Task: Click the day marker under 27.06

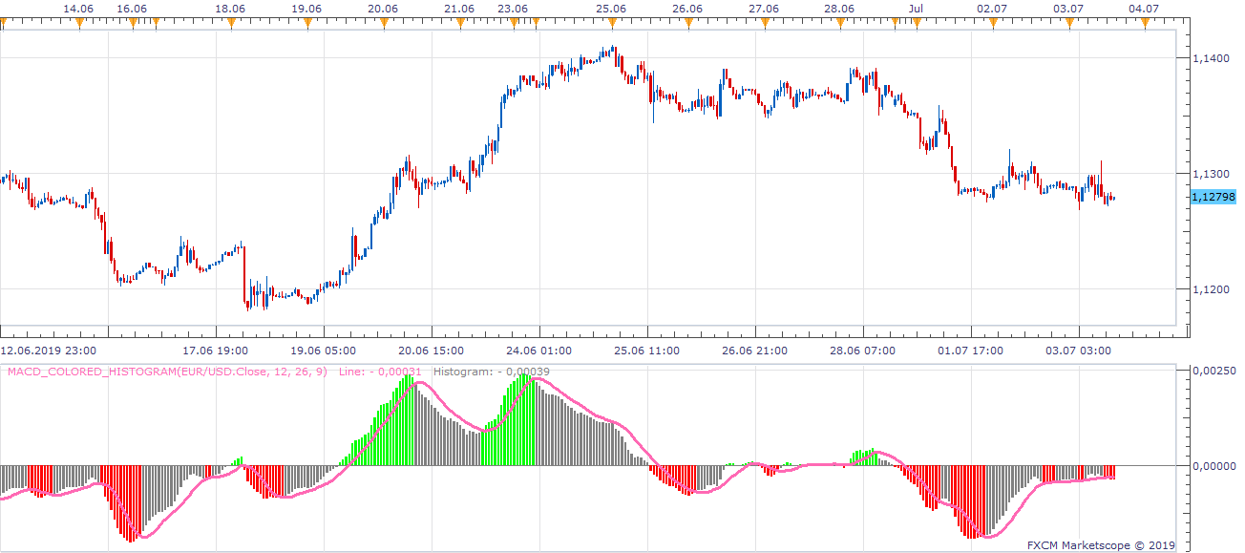Action: click(x=764, y=21)
